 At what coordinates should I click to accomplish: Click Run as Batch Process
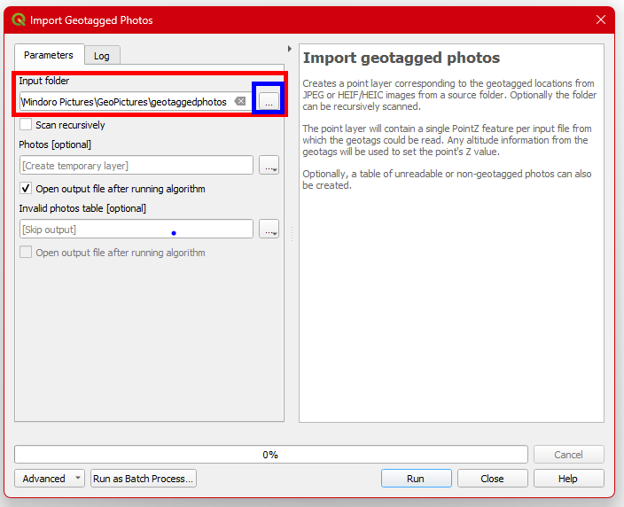coord(143,479)
